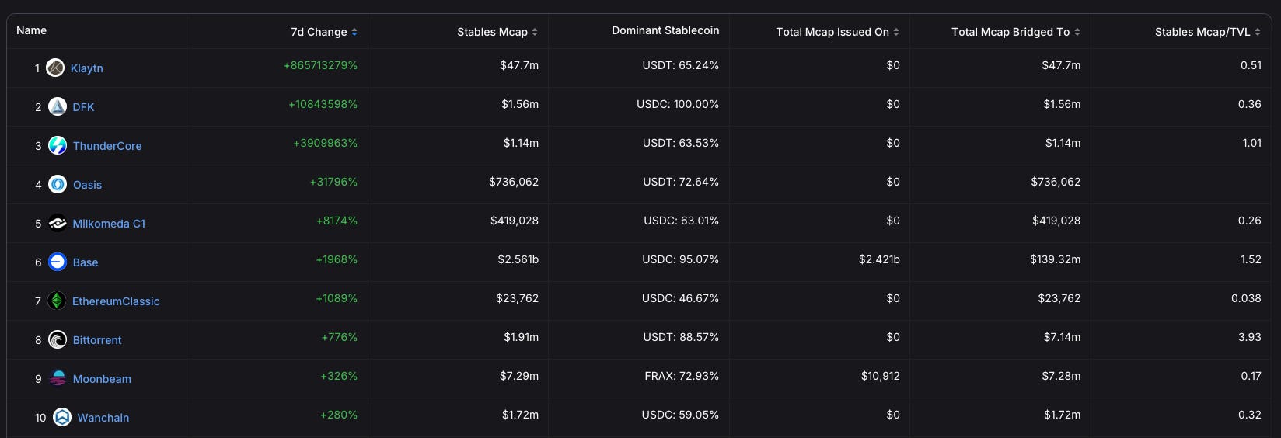Open the EthereumClassic chain link

(x=116, y=301)
